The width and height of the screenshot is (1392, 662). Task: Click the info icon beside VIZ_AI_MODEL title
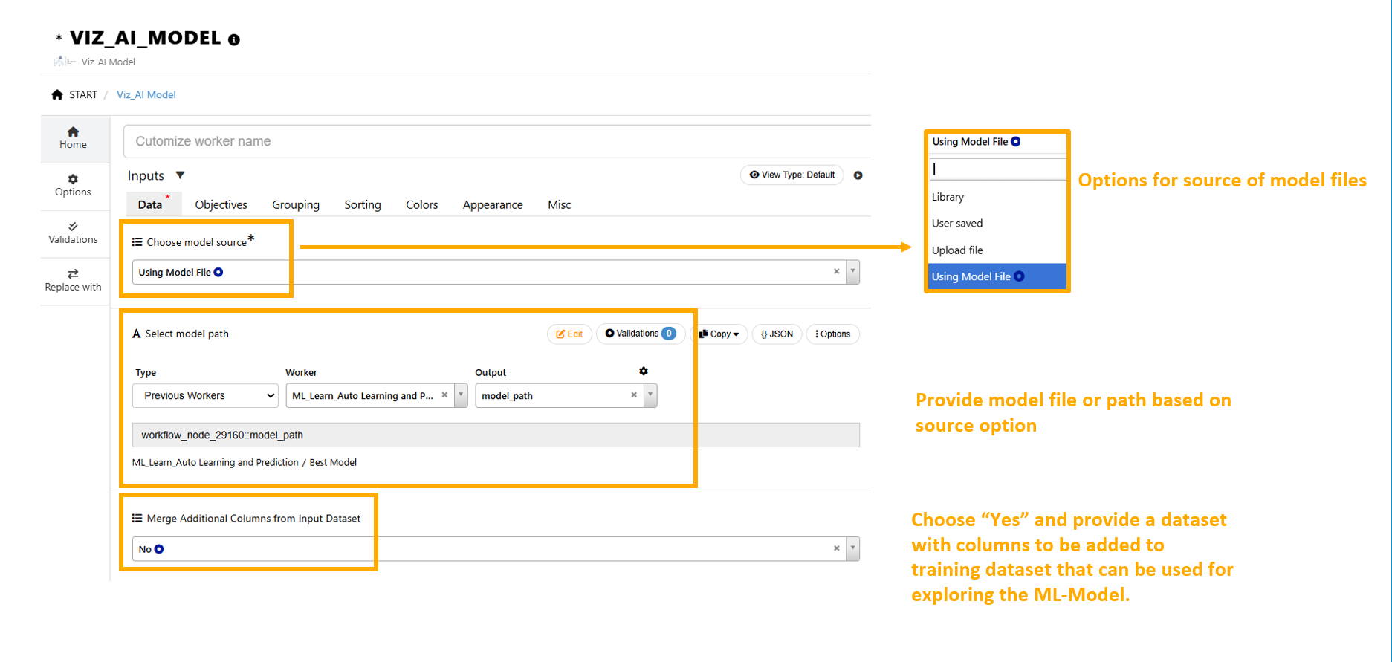[x=234, y=40]
